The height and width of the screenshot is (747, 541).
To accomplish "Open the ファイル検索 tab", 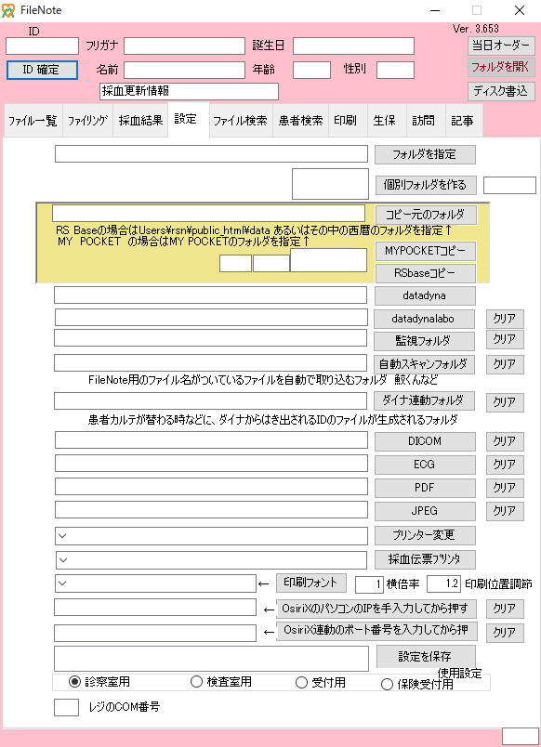I will [240, 121].
